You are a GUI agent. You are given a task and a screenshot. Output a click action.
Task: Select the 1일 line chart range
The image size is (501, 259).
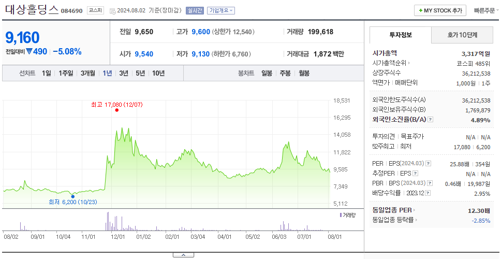click(47, 73)
